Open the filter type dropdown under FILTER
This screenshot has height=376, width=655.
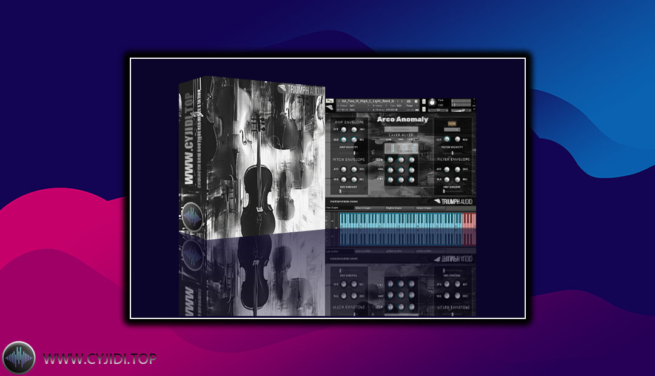point(452,130)
